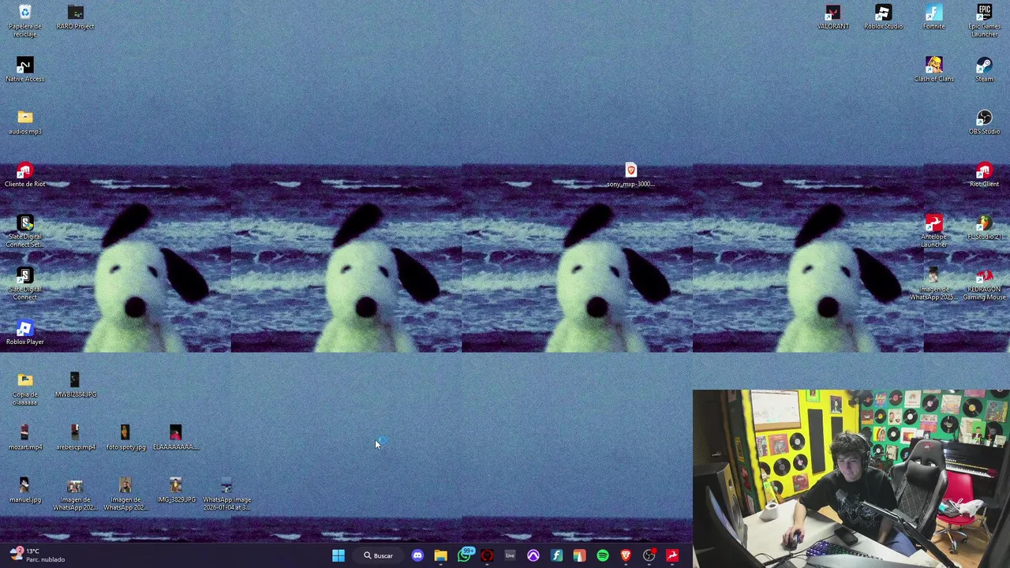
Task: Open WhatsApp with 99+ badge in taskbar
Action: coord(464,556)
